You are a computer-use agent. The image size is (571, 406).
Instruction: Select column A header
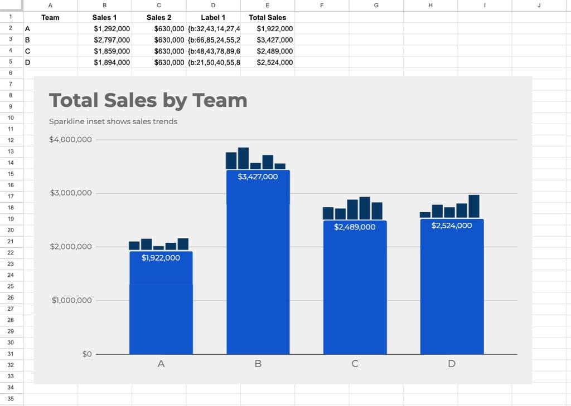[x=50, y=6]
